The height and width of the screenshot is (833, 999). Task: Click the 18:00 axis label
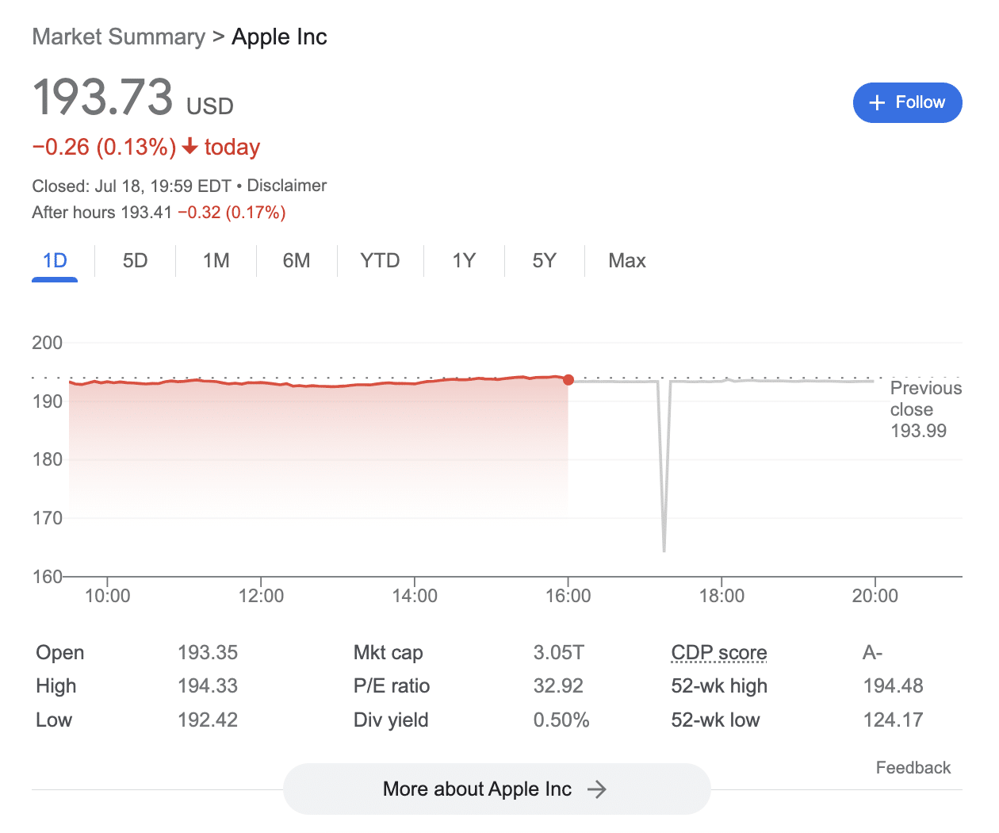(721, 596)
